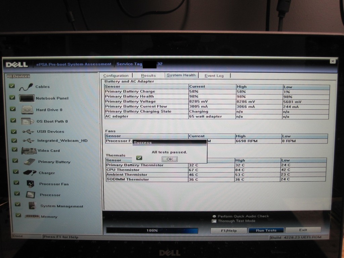Click the 84 C CPU high value
The image size is (344, 258).
pyautogui.click(x=240, y=170)
